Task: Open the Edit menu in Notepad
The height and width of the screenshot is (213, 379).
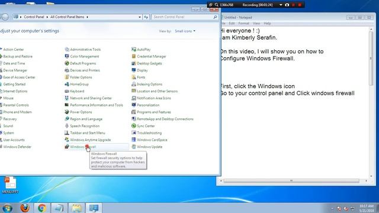Action: pos(232,24)
